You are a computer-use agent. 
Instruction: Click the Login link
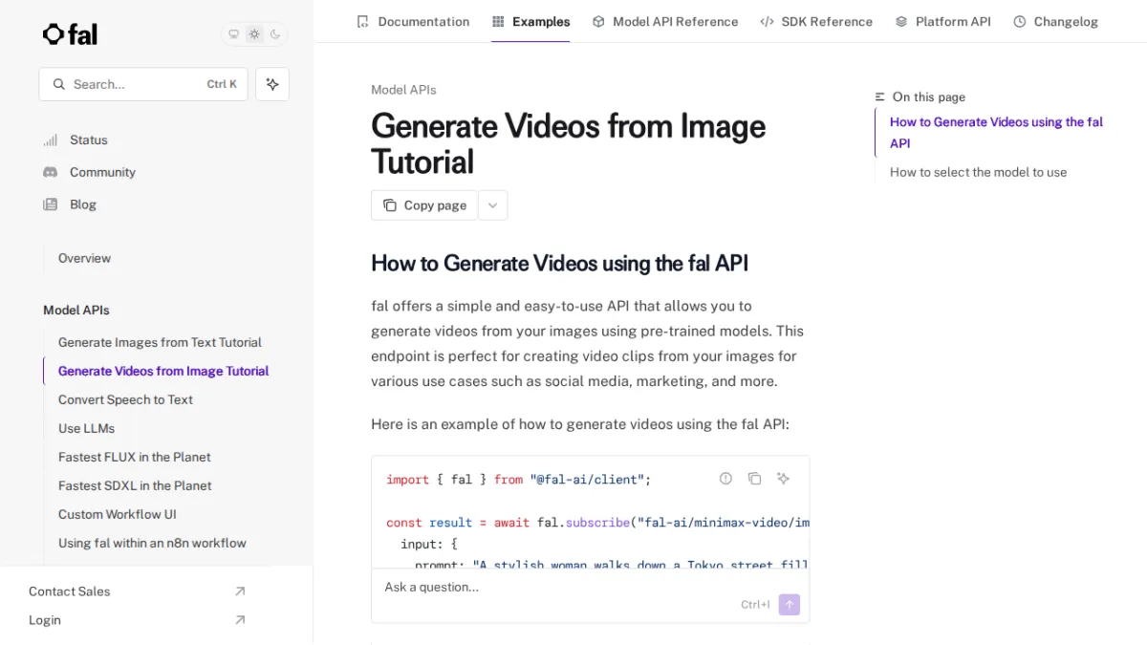[x=44, y=620]
